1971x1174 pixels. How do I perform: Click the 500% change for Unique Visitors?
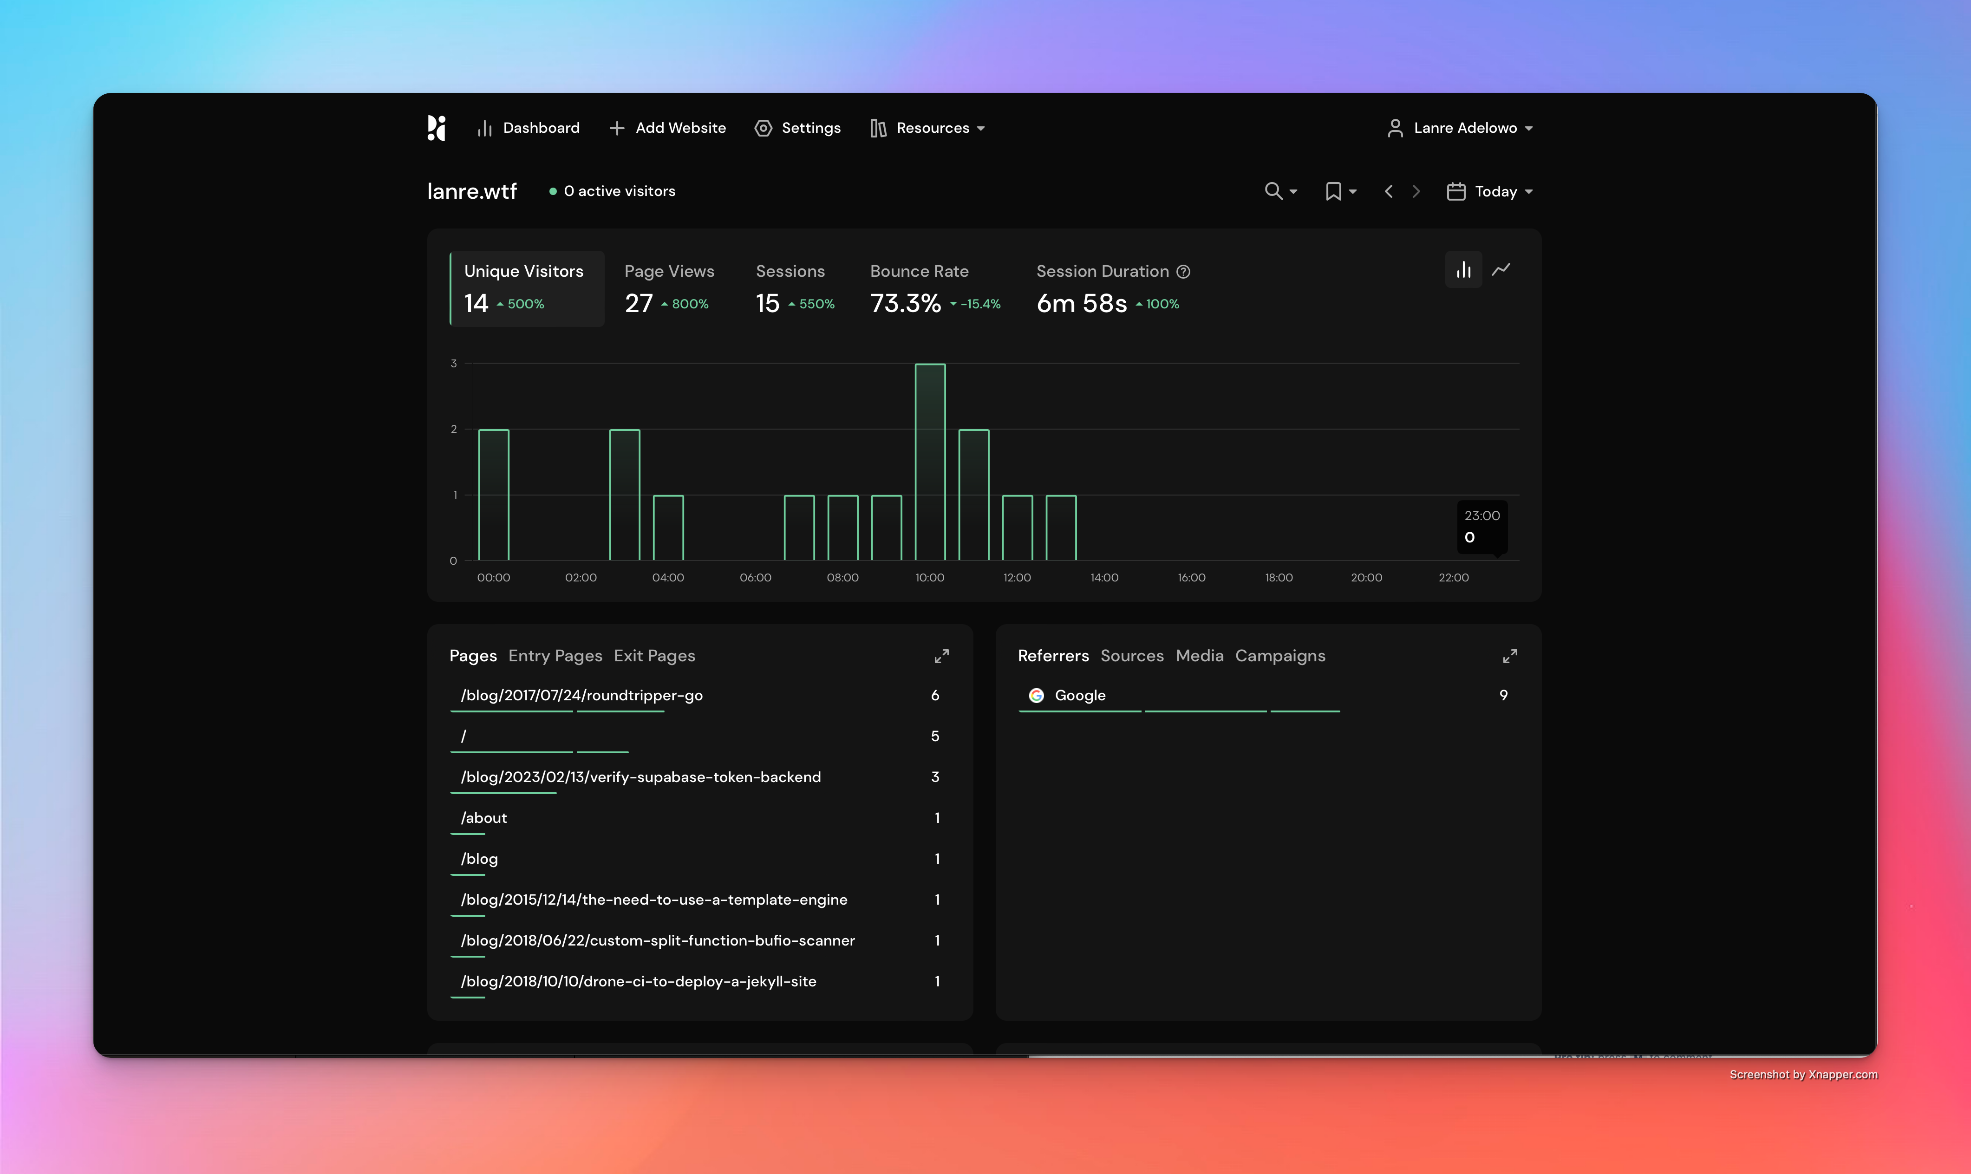point(521,304)
